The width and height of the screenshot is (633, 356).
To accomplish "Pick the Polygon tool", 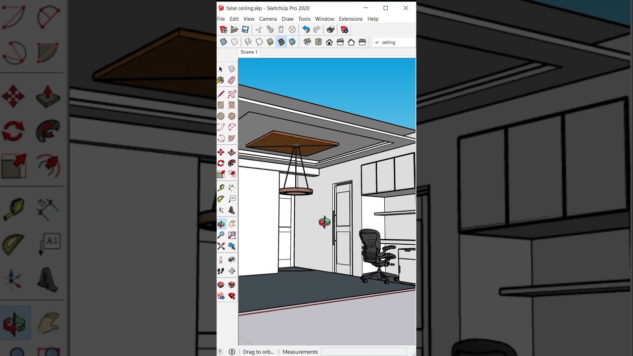I will pos(231,116).
